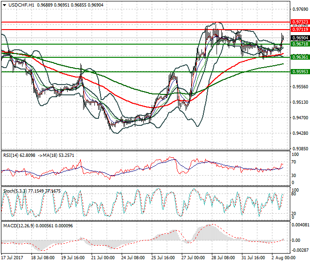Select the 28 Jul 08:00 time axis label
The height and width of the screenshot is (263, 310).
tap(223, 258)
